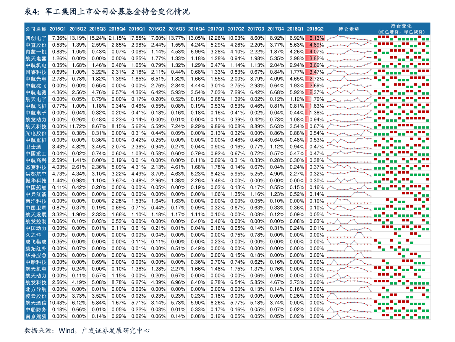Click the company name 中航沈飞

[36, 86]
